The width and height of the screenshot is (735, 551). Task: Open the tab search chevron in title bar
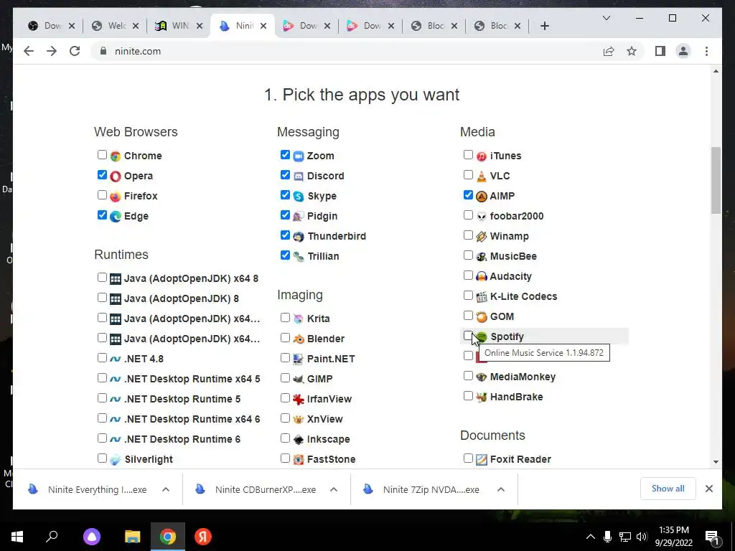point(606,18)
